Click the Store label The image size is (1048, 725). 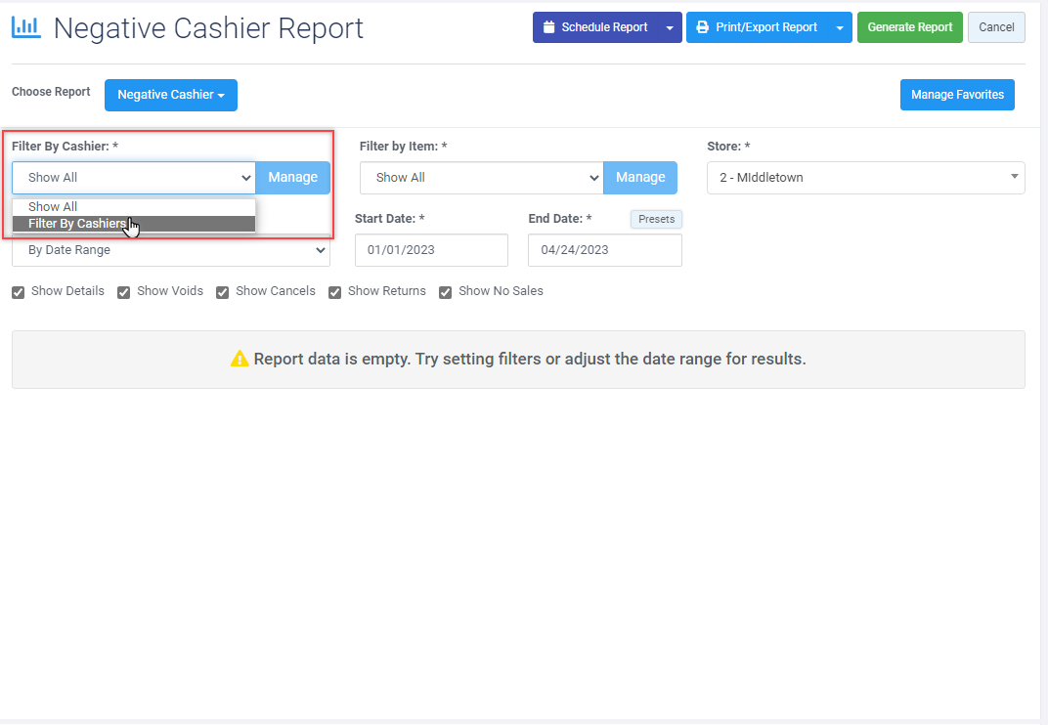(728, 147)
